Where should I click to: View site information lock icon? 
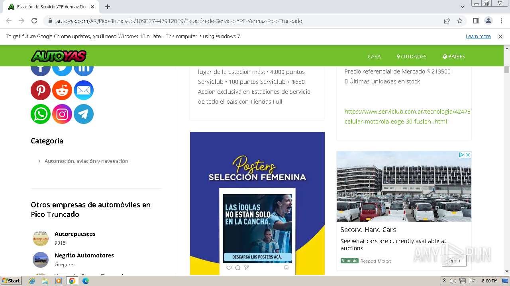50,21
